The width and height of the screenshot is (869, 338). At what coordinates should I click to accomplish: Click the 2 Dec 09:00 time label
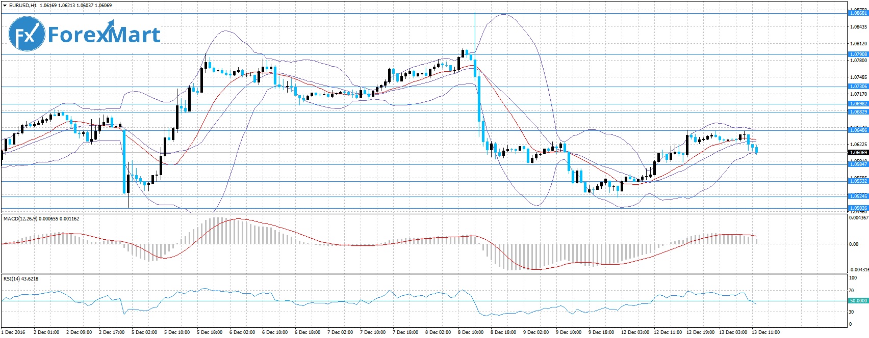[79, 332]
